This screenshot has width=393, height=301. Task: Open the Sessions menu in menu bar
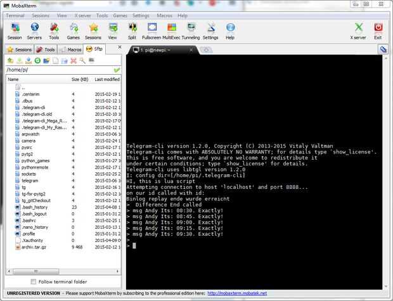coord(41,16)
